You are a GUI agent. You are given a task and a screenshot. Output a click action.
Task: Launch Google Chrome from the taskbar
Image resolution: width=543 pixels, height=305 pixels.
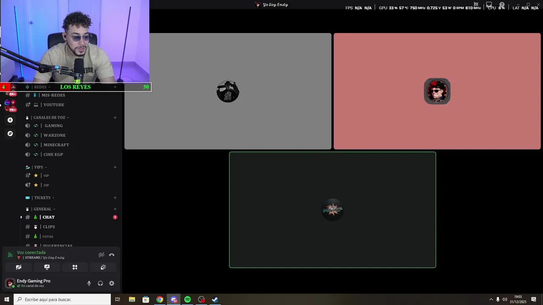pyautogui.click(x=160, y=299)
